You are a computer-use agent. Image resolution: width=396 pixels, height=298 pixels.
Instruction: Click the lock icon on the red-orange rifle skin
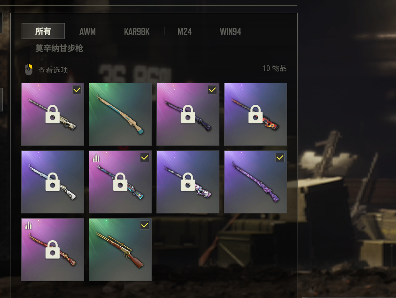pos(256,114)
